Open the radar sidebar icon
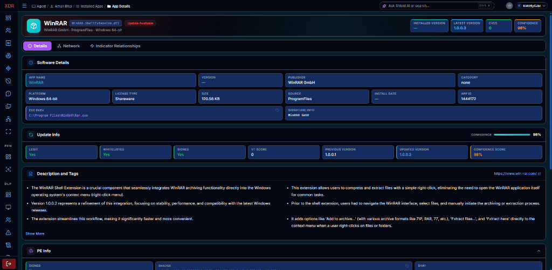Screen dimensions: 552x270 click(x=9, y=55)
